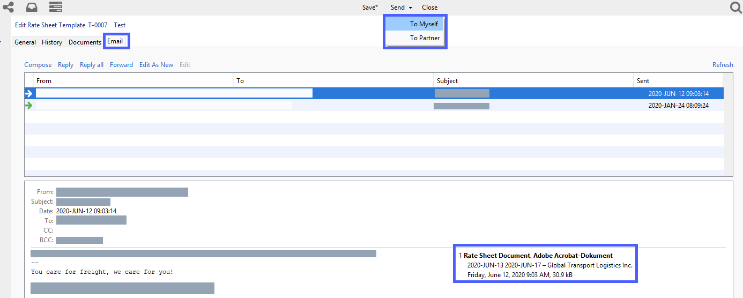The width and height of the screenshot is (743, 298).
Task: Click the search magnifier icon
Action: click(736, 8)
